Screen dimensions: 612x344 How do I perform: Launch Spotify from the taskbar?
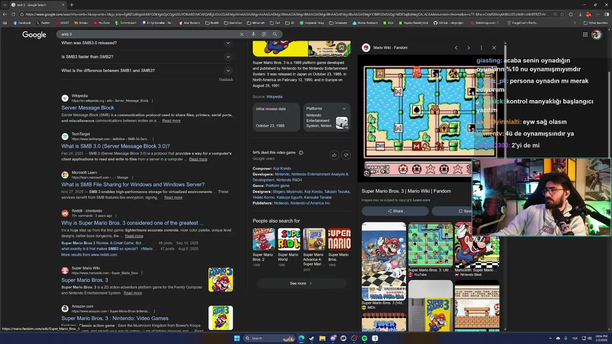coord(364,338)
